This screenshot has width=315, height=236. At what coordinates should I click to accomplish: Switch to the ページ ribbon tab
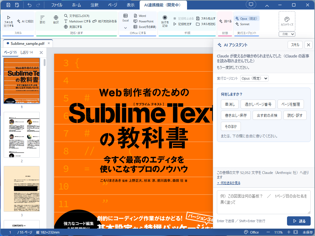click(x=113, y=5)
